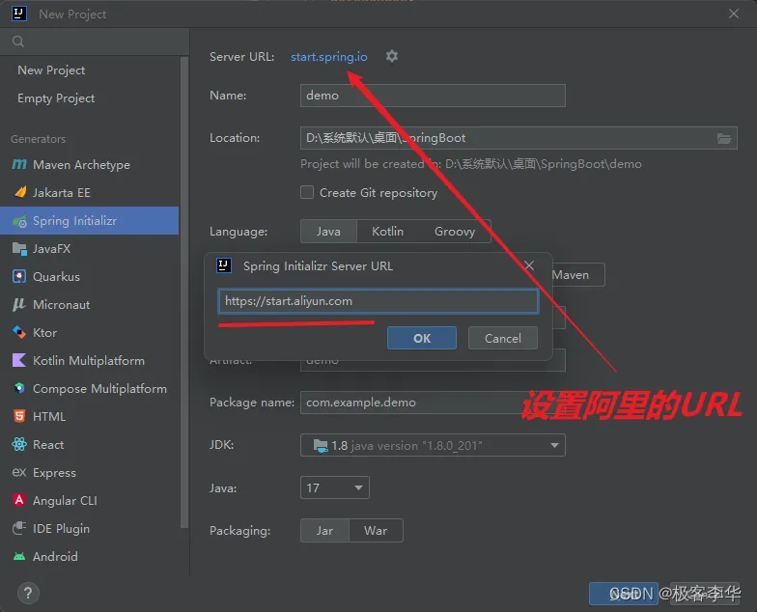
Task: Click the Express generator label
Action: [x=54, y=473]
